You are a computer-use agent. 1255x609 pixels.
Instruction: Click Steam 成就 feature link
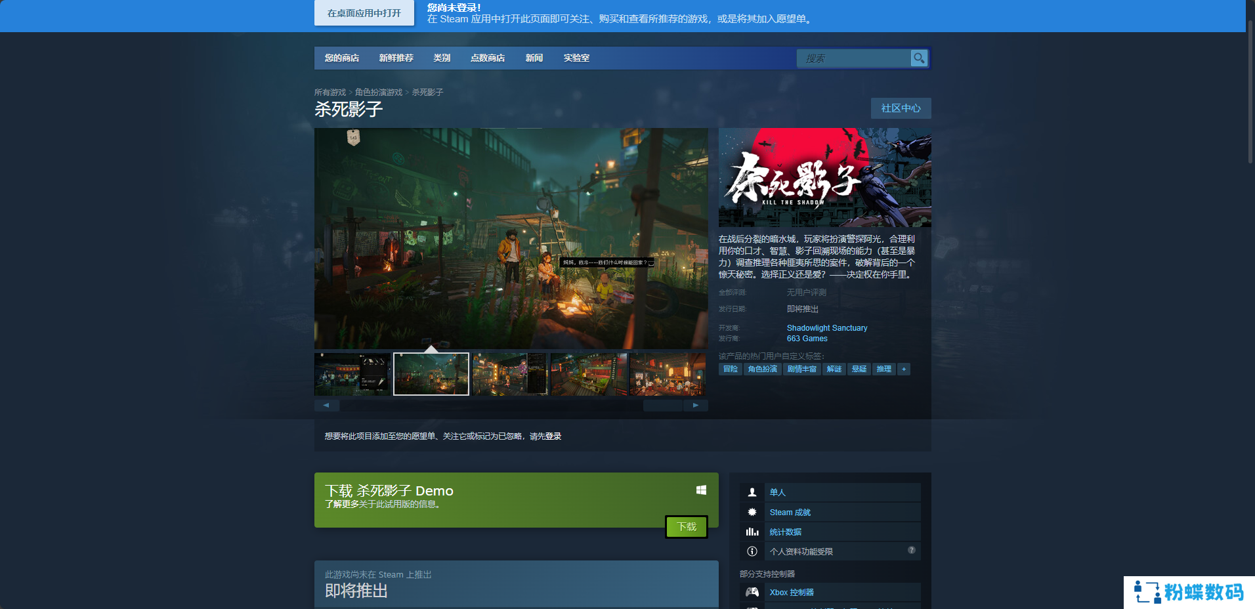(x=790, y=513)
